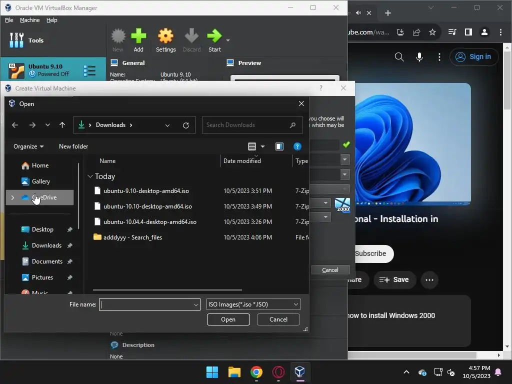
Task: Go back in the Open dialog
Action: pyautogui.click(x=15, y=125)
